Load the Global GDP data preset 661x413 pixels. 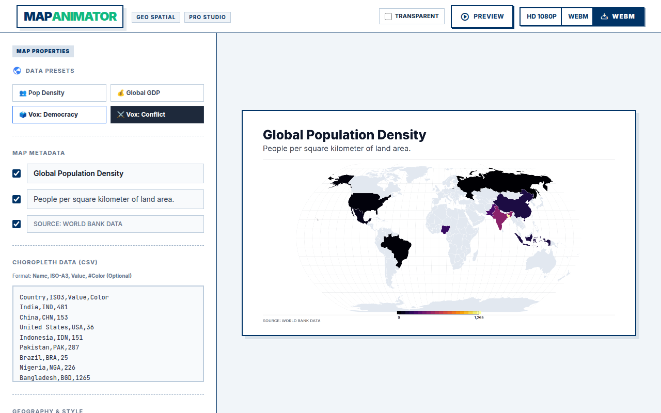157,93
